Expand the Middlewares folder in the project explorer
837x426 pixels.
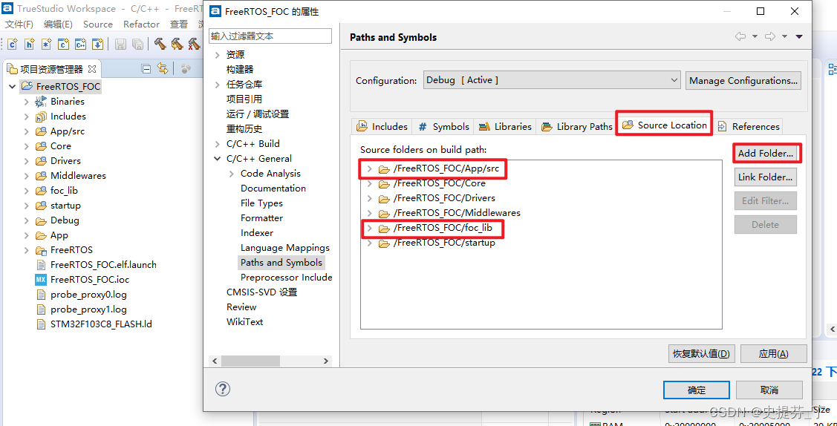pos(26,176)
